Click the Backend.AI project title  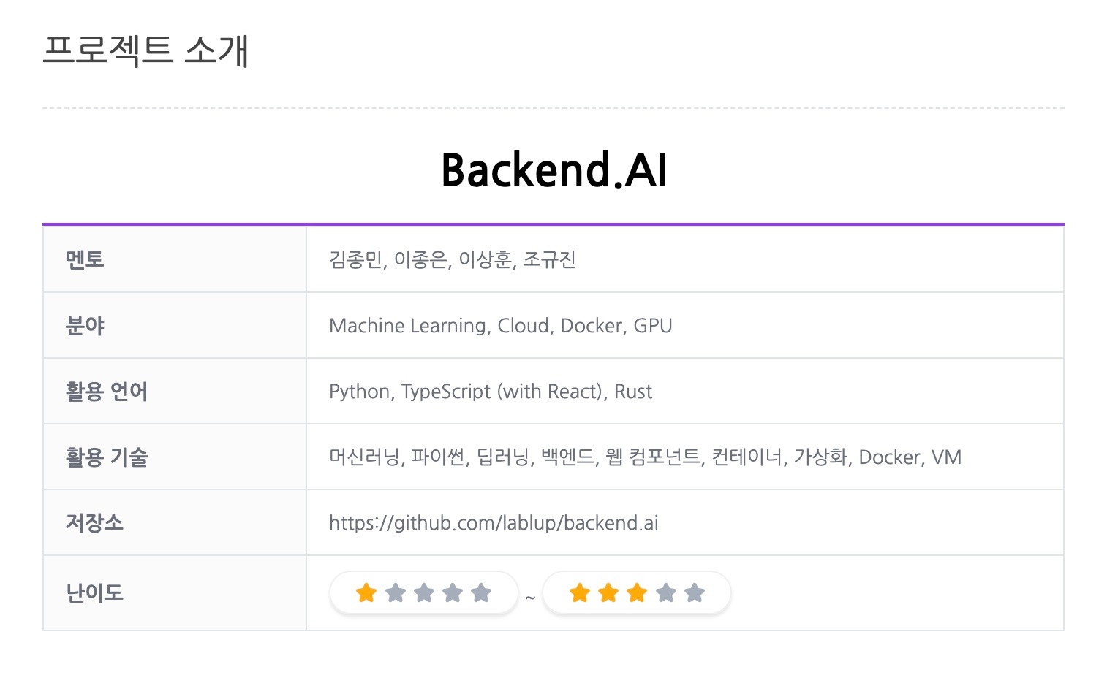pyautogui.click(x=553, y=170)
